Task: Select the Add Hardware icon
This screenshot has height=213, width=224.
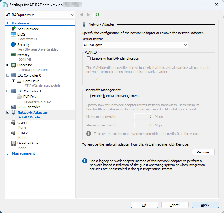Action: [14, 29]
